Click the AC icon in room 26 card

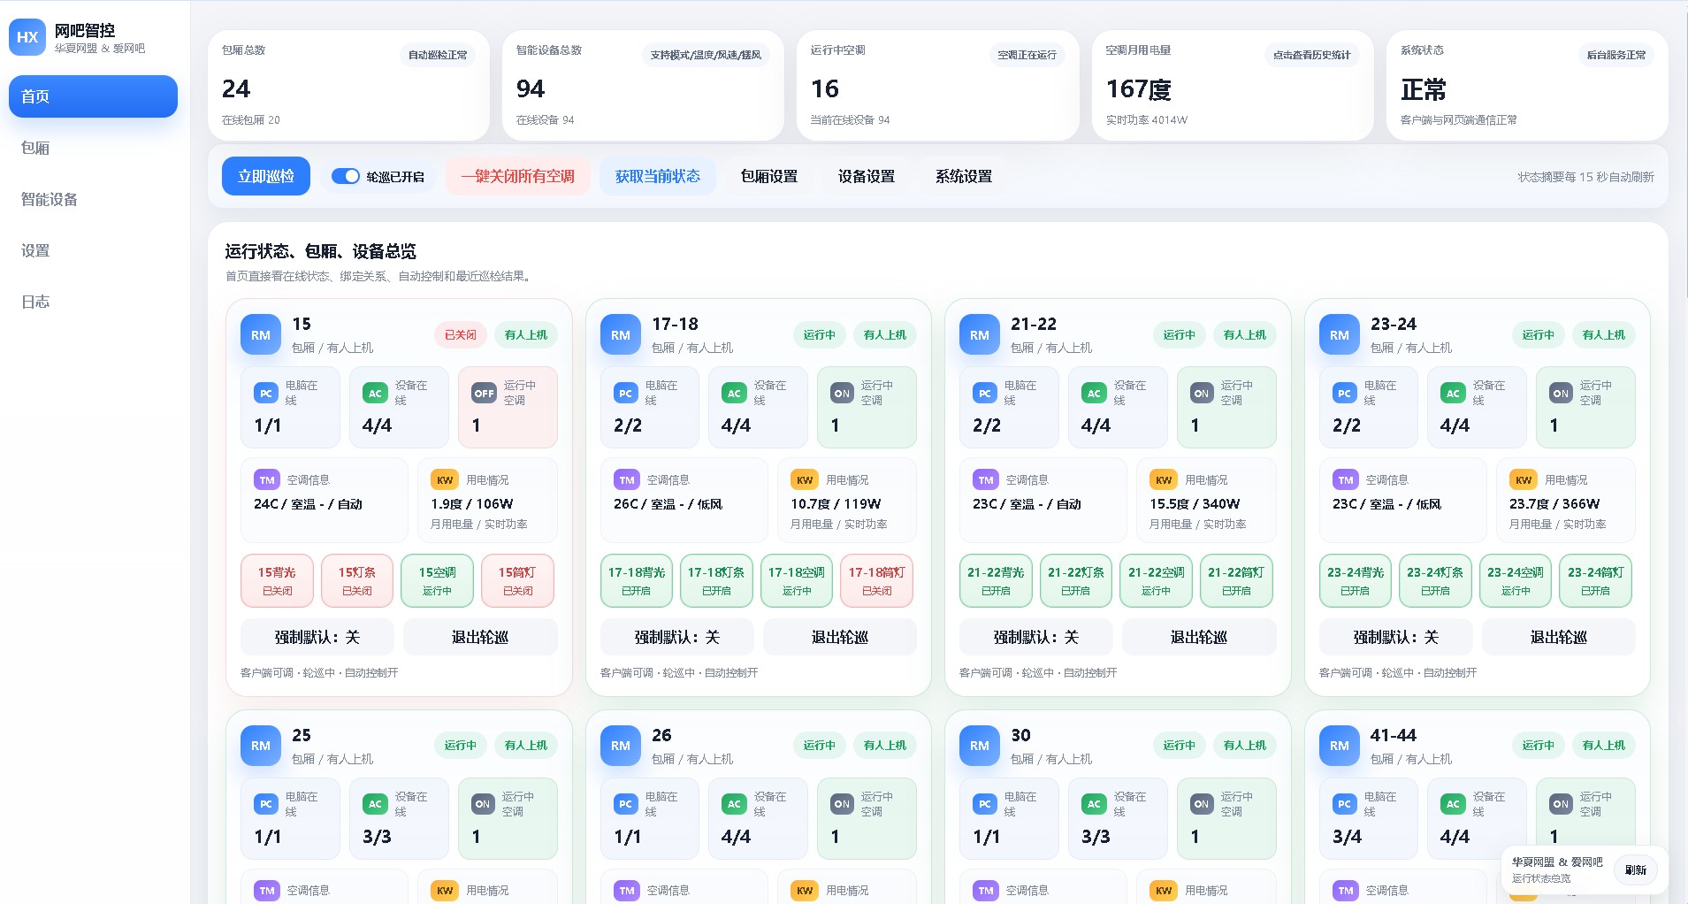click(735, 804)
